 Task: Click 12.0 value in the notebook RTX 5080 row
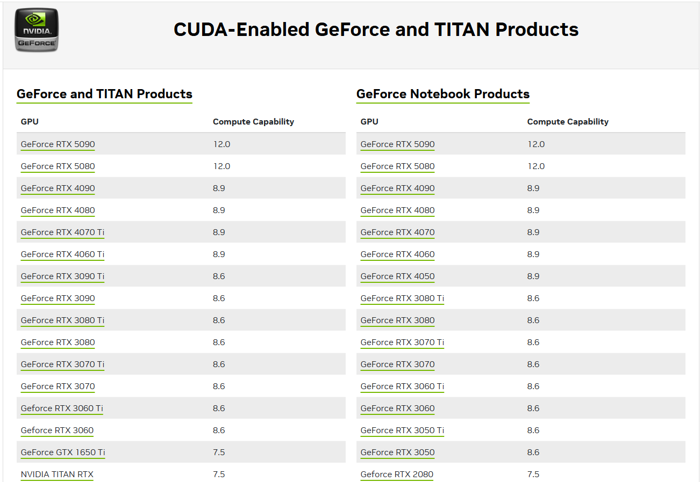(x=536, y=166)
